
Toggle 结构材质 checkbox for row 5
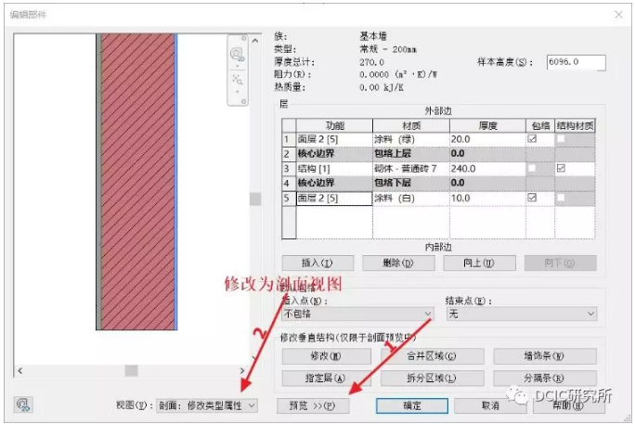561,198
